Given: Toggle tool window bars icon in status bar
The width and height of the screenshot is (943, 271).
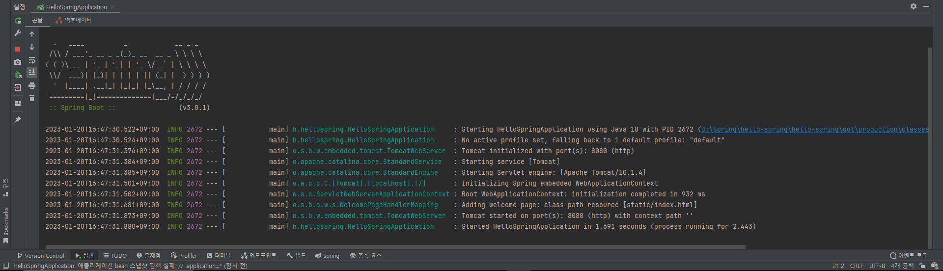Looking at the screenshot, I should (6, 266).
